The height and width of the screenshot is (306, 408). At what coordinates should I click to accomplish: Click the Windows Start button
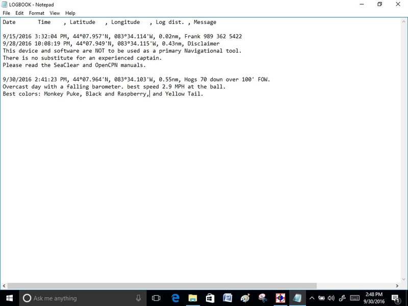(x=9, y=298)
